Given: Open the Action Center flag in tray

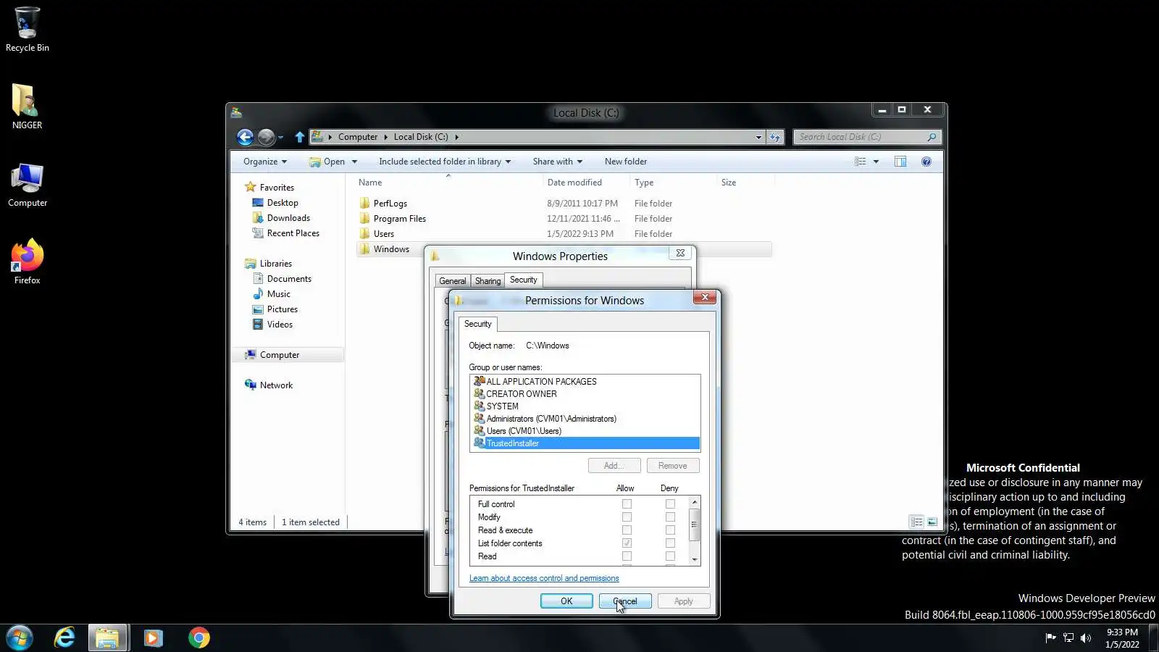Looking at the screenshot, I should [1050, 638].
